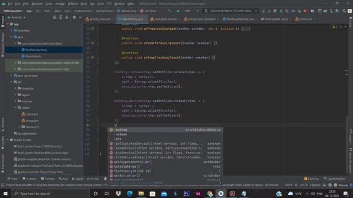Viewport: 353px width, 198px height.
Task: Toggle the Layout Inspector tool window
Action: (x=335, y=179)
